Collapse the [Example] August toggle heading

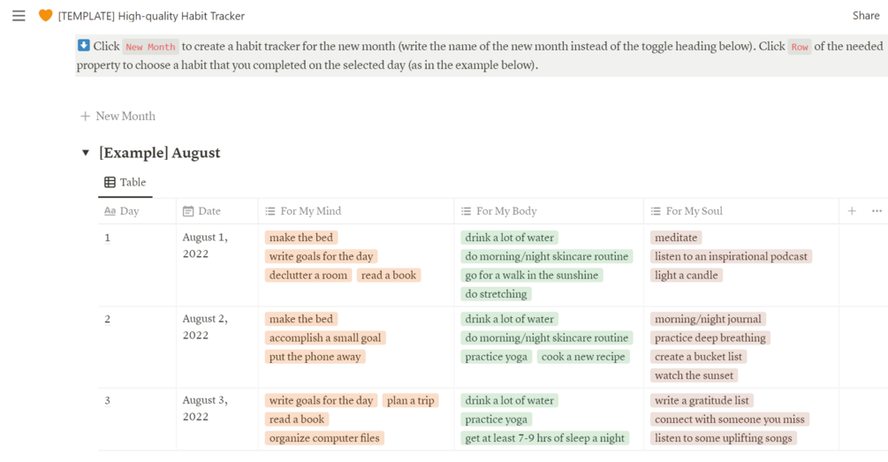click(x=86, y=153)
